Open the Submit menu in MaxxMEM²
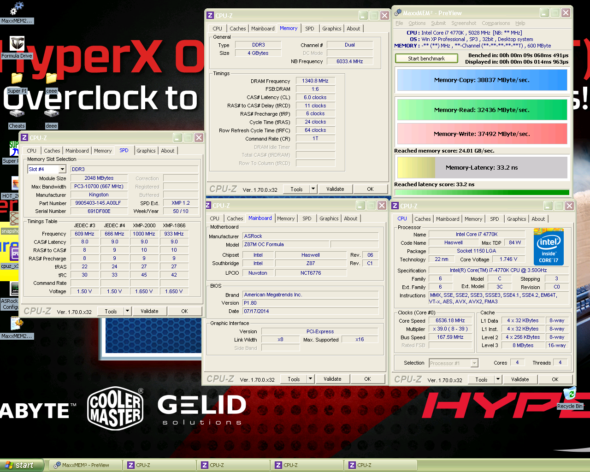 pyautogui.click(x=438, y=23)
